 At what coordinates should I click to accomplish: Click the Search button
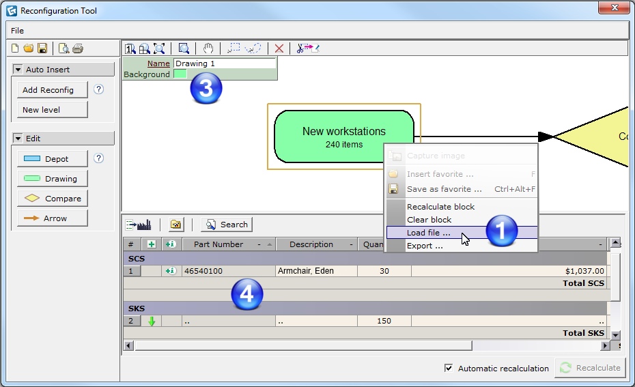point(227,225)
